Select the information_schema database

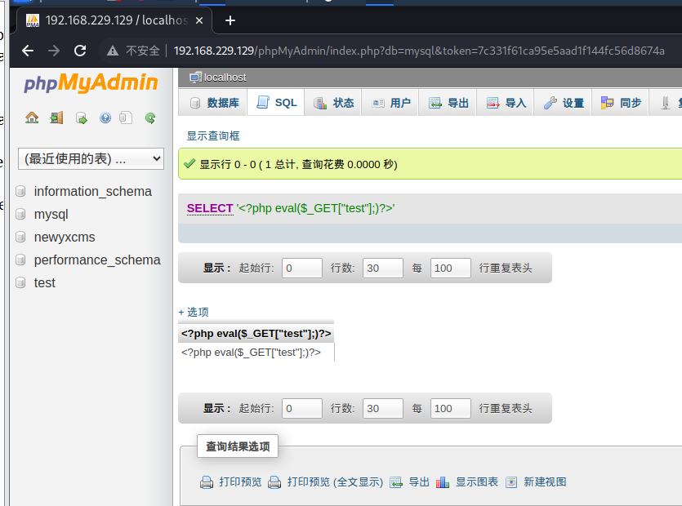92,191
